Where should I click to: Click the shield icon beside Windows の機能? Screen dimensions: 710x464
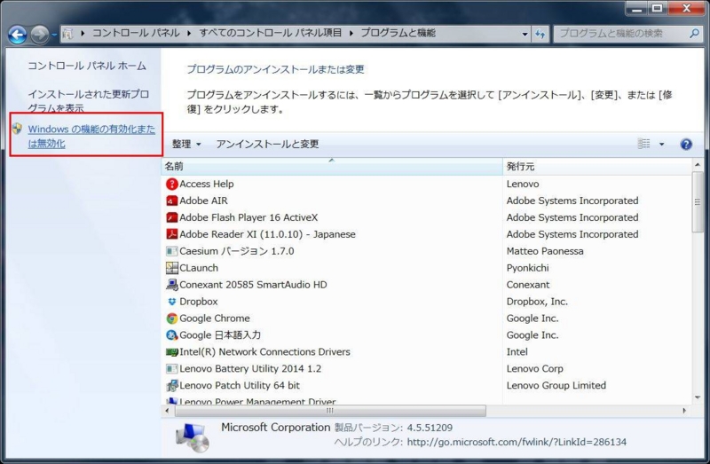click(17, 129)
